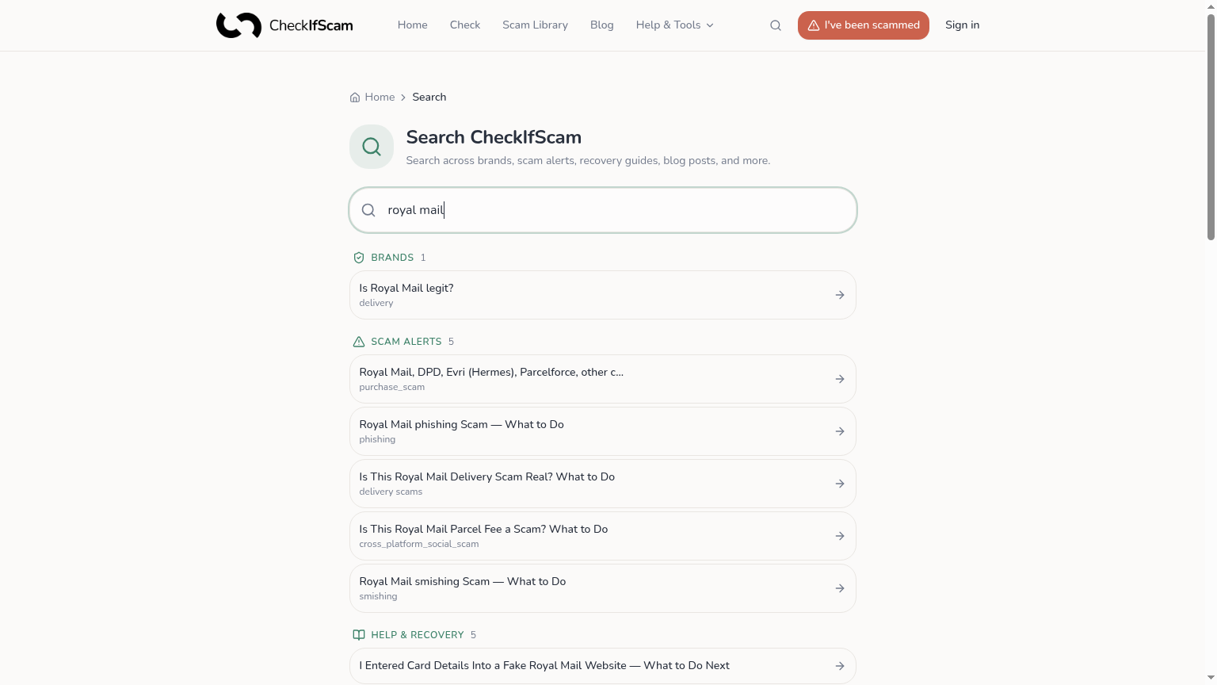This screenshot has width=1217, height=685.
Task: Open Royal Mail, DPD, Evri (Hermes) result
Action: point(603,379)
